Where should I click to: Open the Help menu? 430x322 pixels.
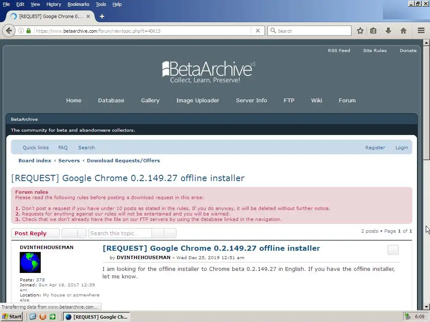[x=117, y=4]
